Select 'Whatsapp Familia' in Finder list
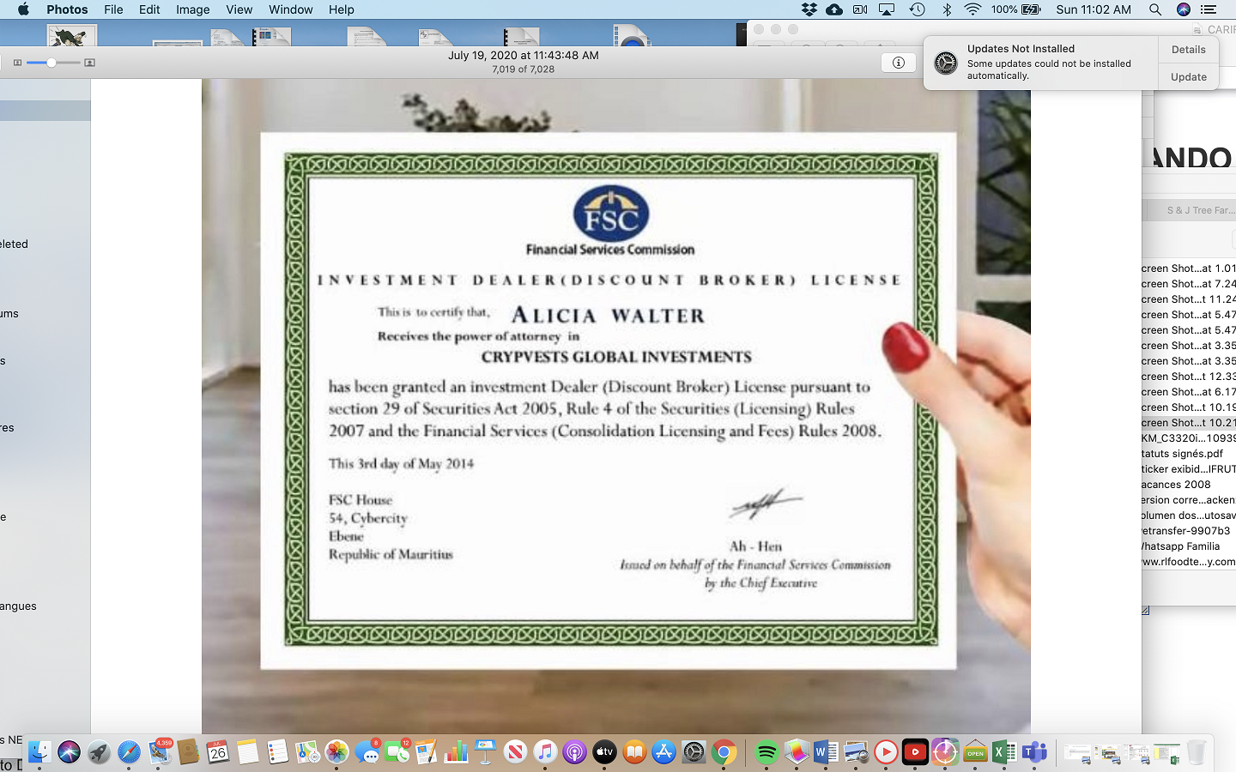 pos(1181,546)
